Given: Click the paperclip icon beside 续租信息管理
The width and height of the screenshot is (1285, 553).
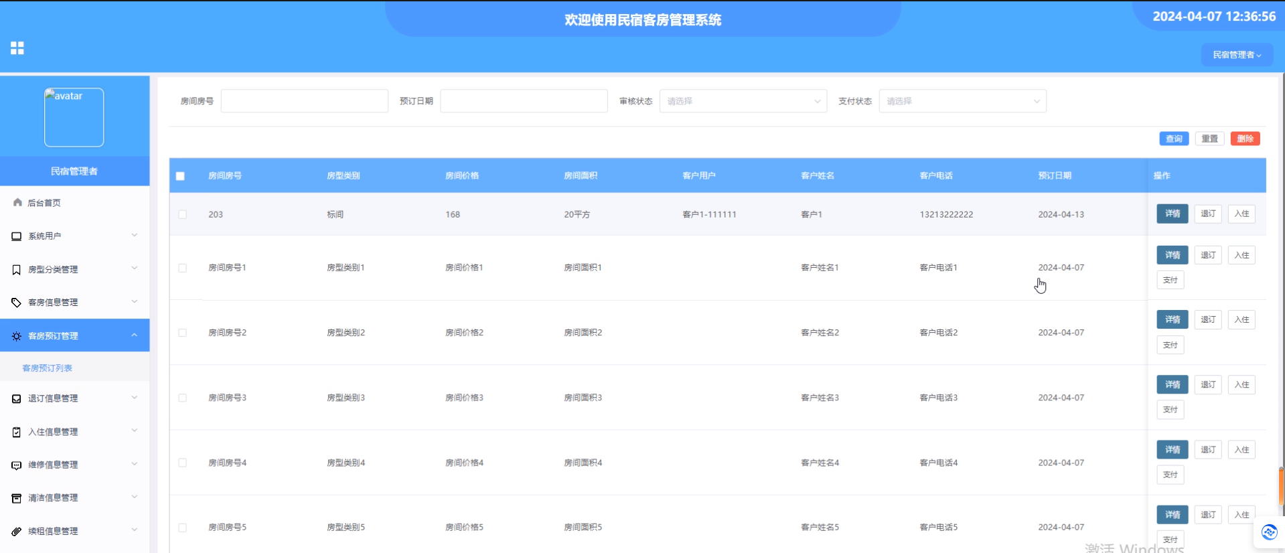Looking at the screenshot, I should 17,532.
